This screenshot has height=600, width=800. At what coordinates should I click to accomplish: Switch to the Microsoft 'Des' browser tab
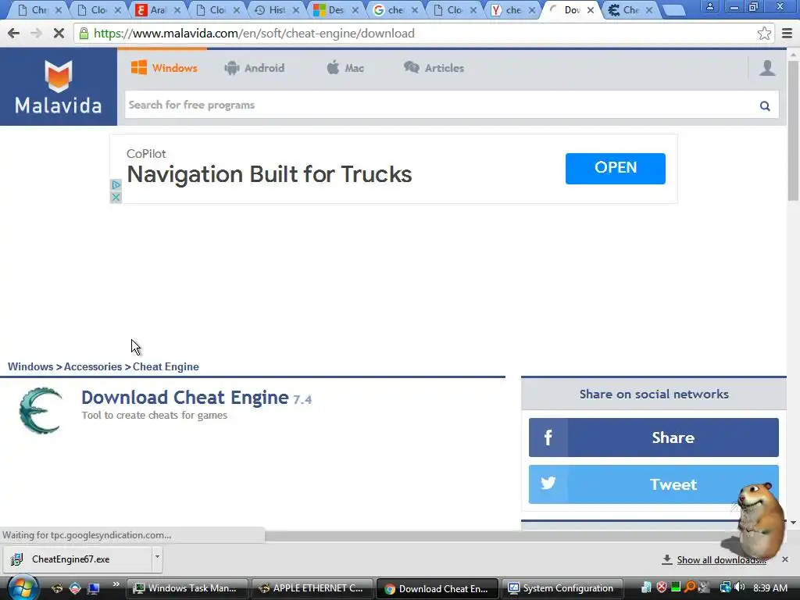[x=335, y=9]
